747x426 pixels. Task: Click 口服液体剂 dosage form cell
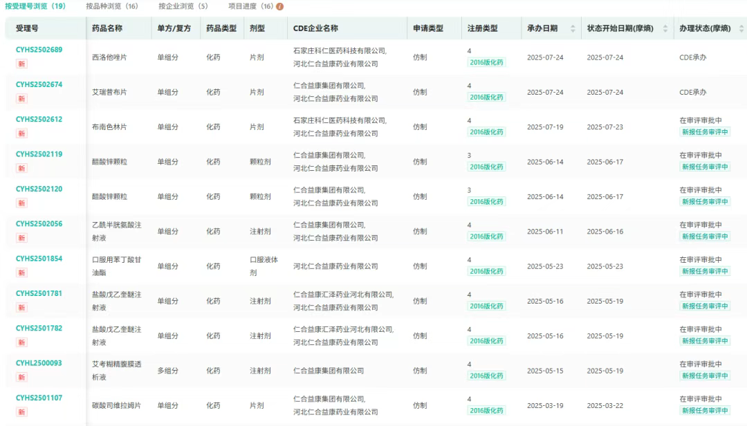[264, 266]
